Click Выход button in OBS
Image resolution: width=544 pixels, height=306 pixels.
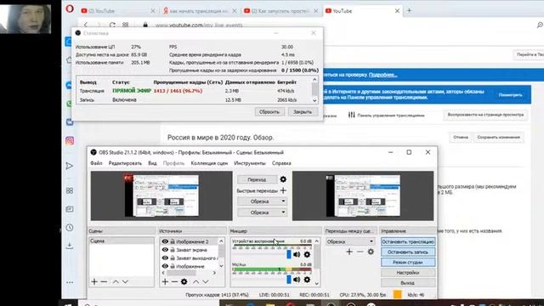408,283
